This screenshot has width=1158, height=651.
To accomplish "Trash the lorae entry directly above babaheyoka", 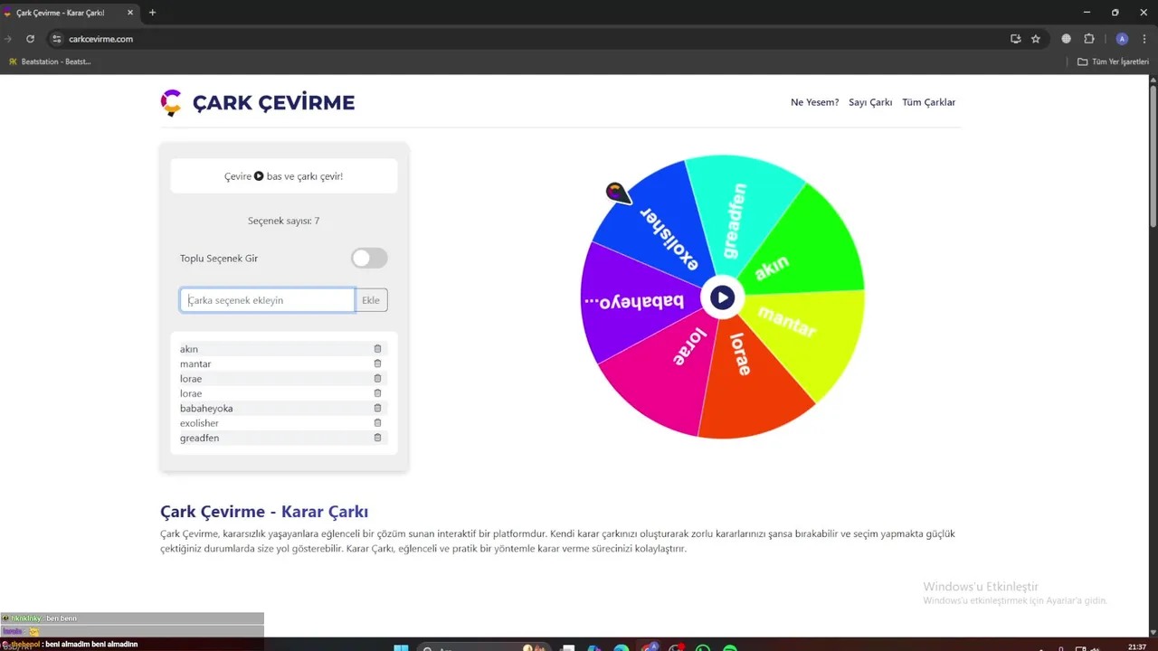I will 377,393.
